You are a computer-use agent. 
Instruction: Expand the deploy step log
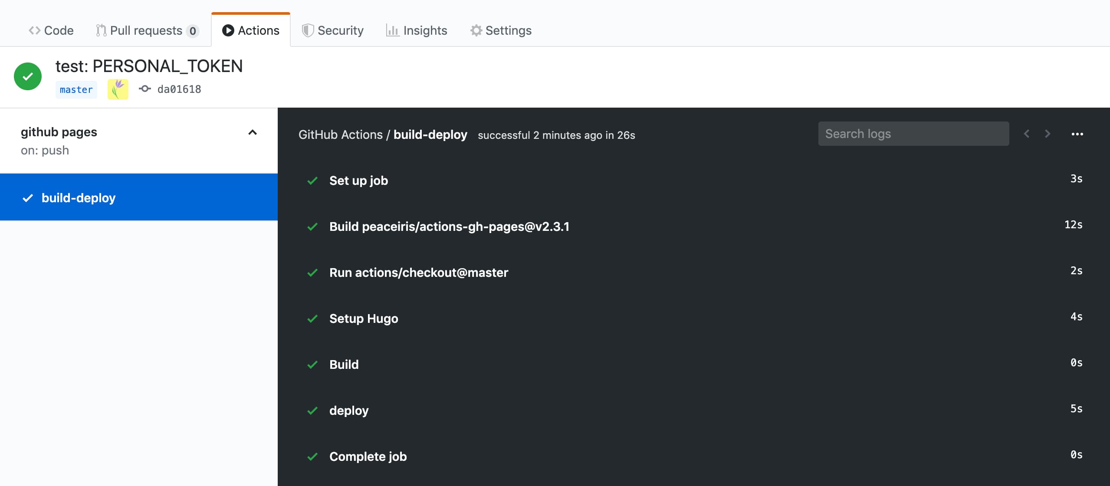click(x=348, y=410)
